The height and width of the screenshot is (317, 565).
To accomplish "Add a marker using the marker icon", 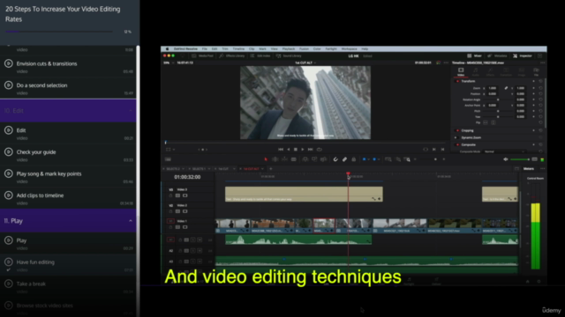I will tap(374, 159).
